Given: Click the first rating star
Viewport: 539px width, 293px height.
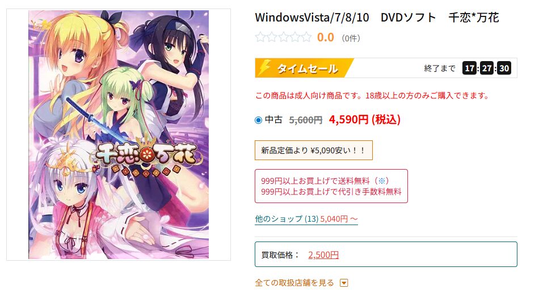Looking at the screenshot, I should click(x=260, y=37).
